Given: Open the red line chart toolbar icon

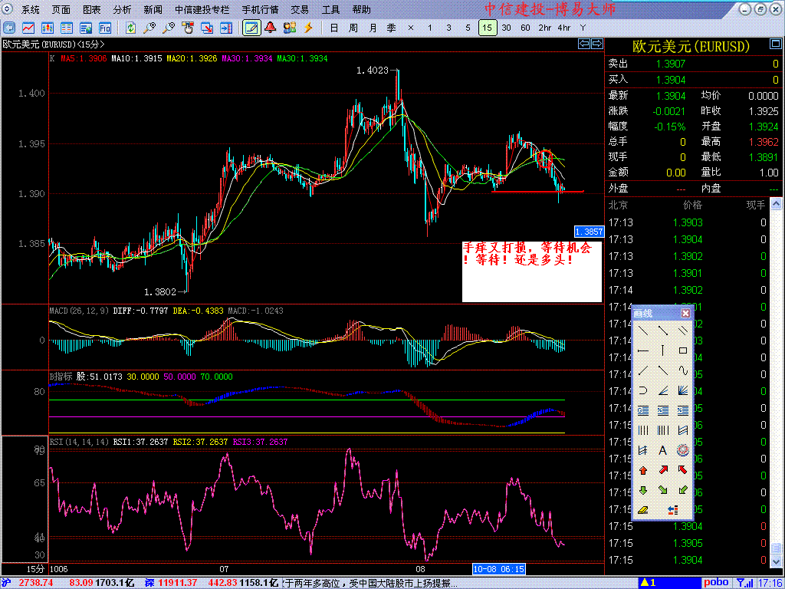Looking at the screenshot, I should coord(28,28).
